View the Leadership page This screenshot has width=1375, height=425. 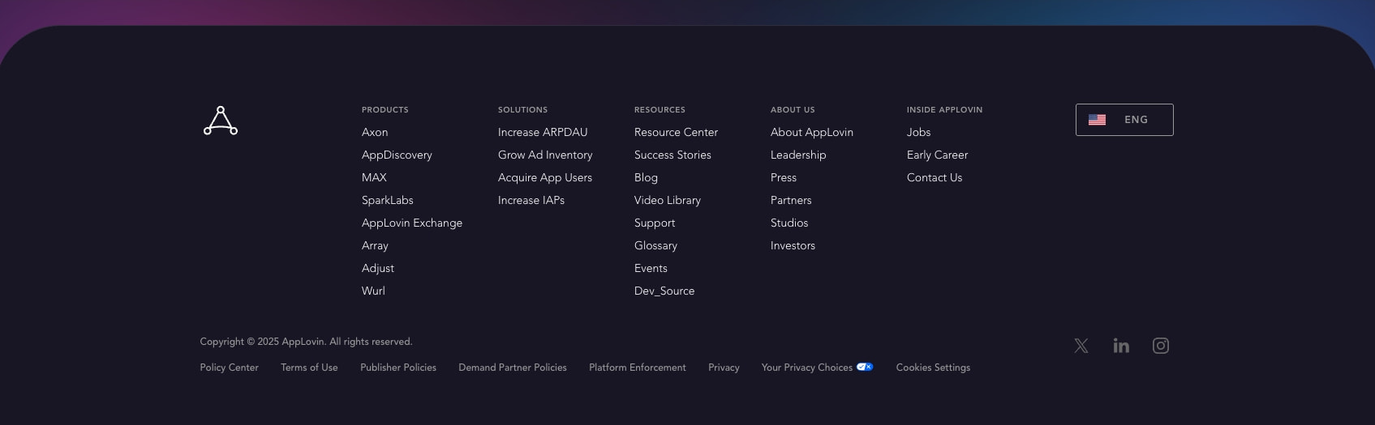(798, 155)
